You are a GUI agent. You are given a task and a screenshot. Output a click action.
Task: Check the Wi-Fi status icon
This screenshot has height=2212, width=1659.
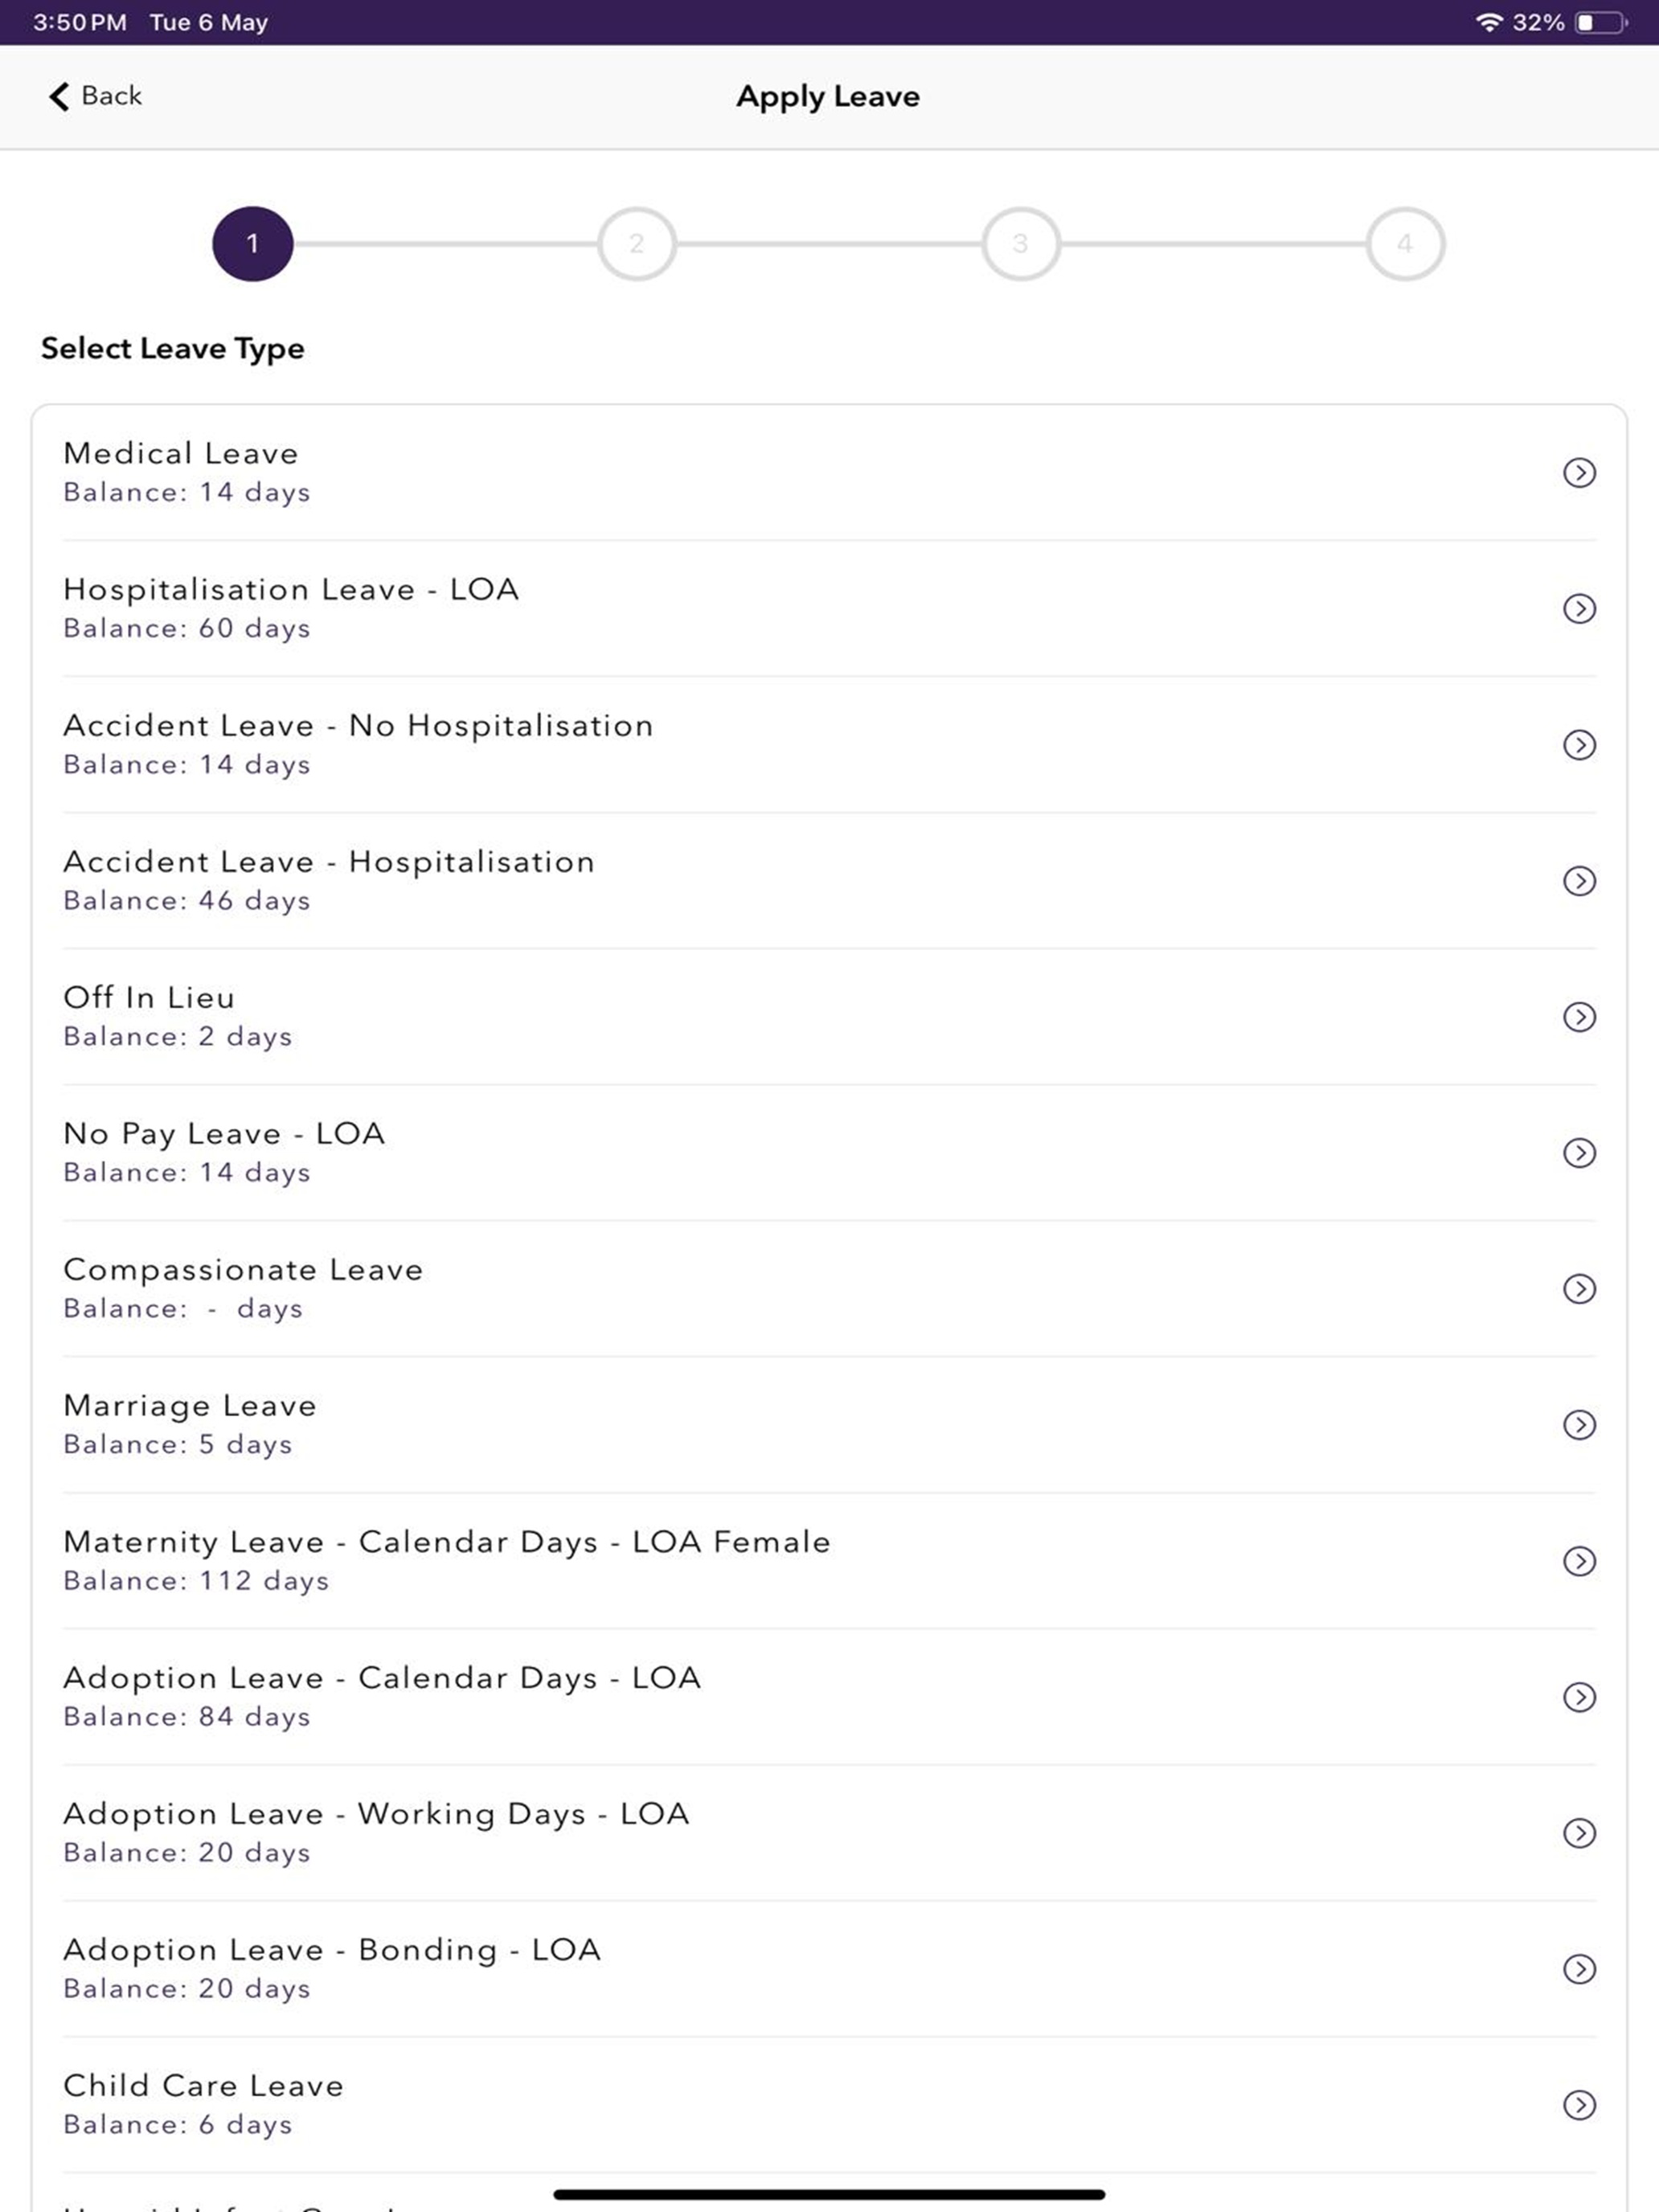pyautogui.click(x=1489, y=22)
